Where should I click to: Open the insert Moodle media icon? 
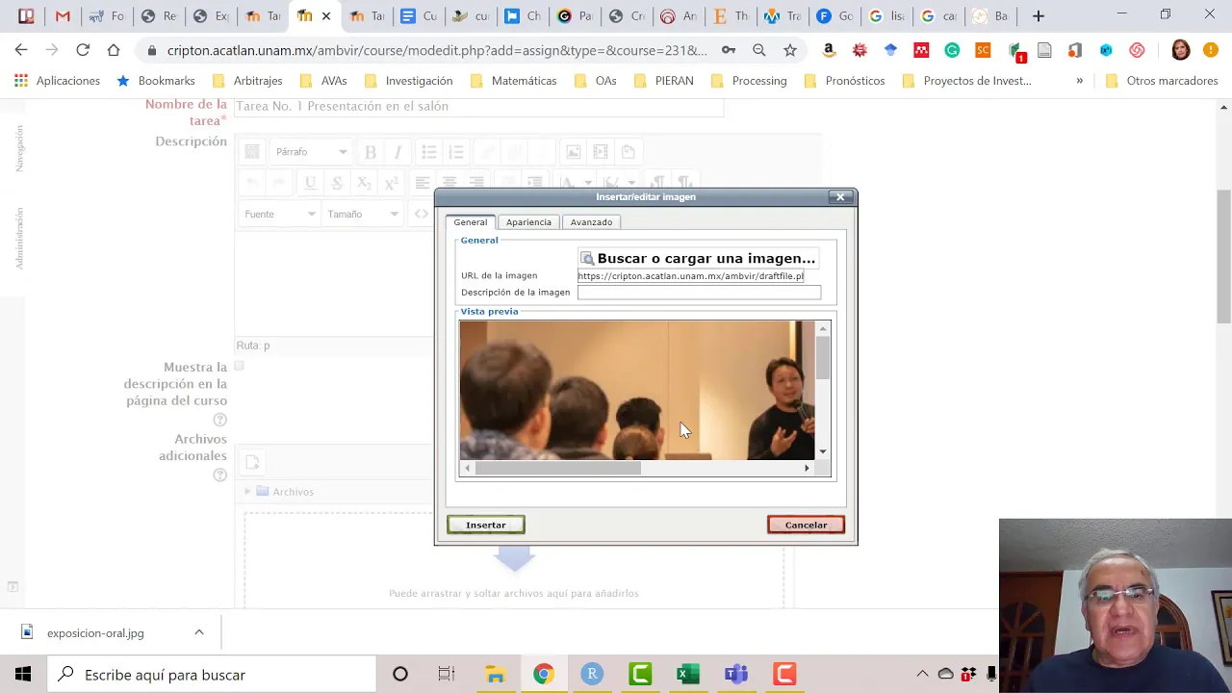click(601, 152)
